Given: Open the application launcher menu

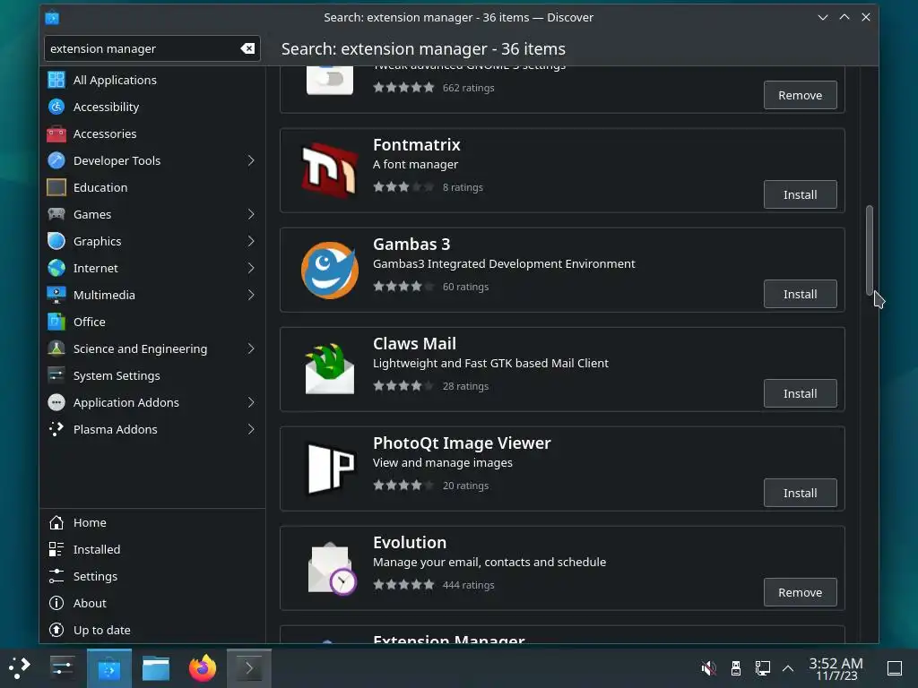Looking at the screenshot, I should tap(19, 668).
